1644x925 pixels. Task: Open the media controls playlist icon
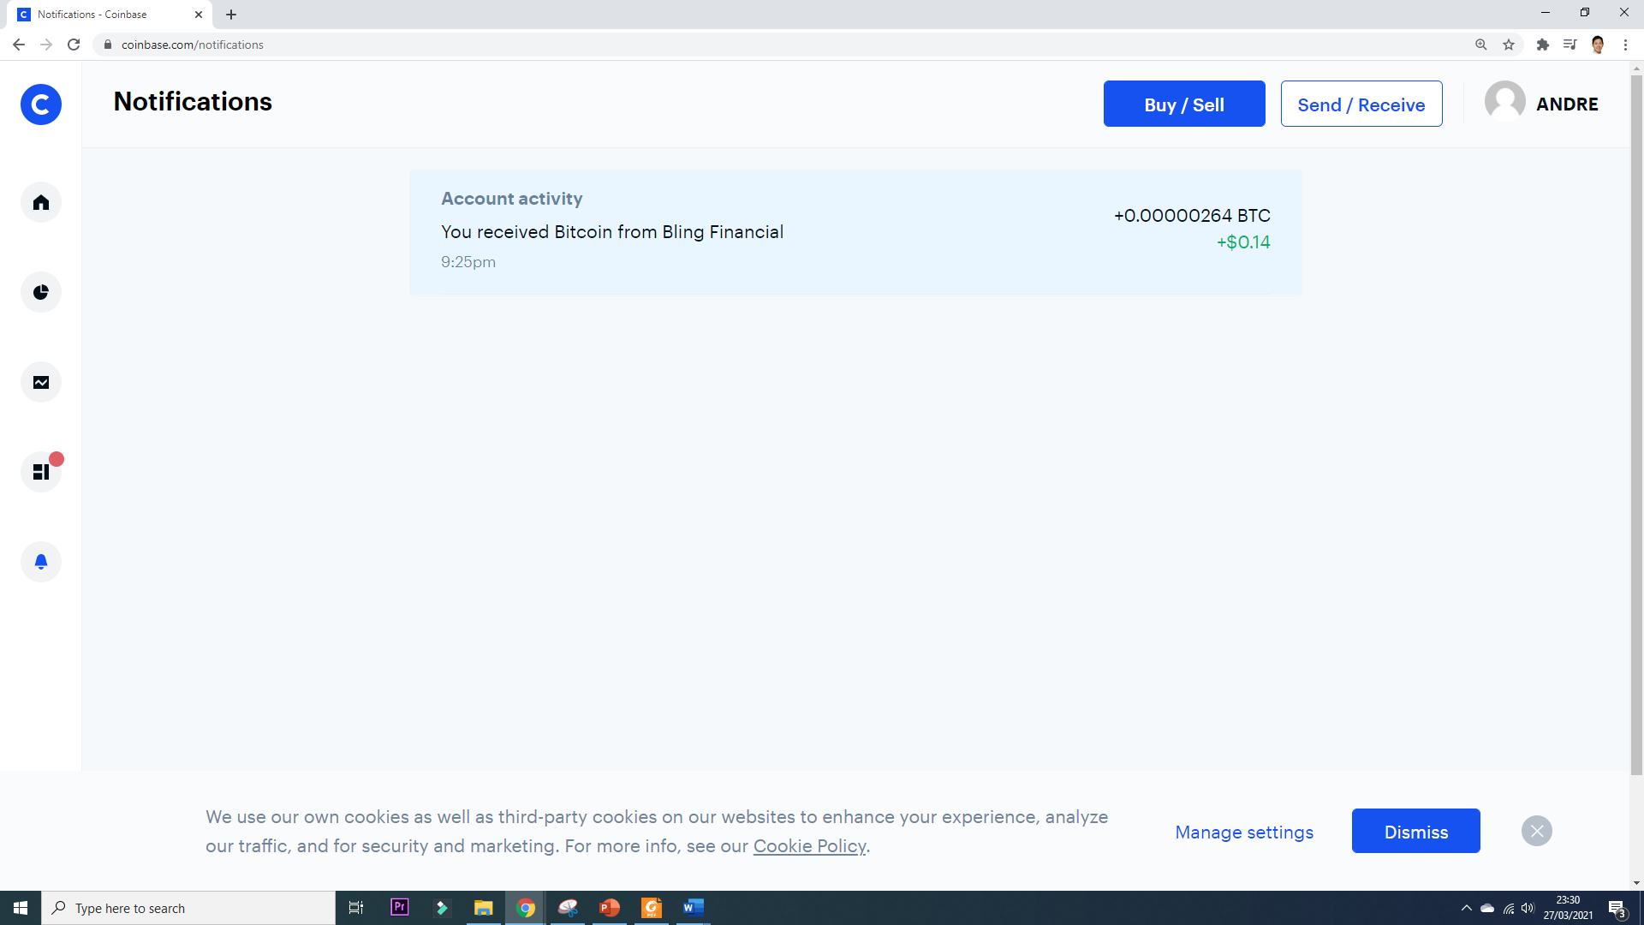tap(1570, 45)
